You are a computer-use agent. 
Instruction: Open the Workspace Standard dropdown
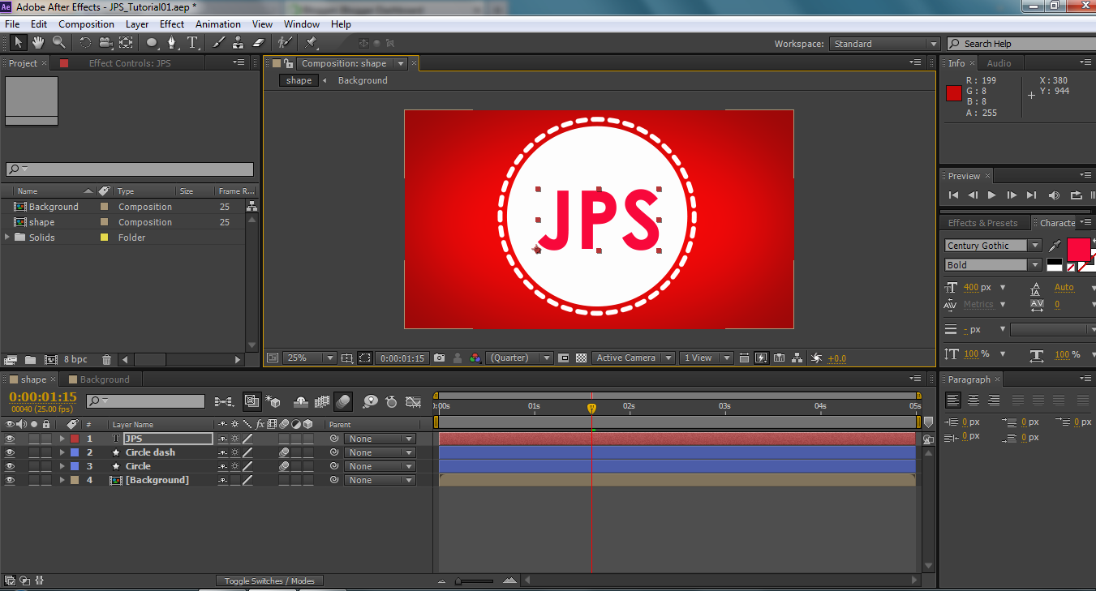[884, 44]
